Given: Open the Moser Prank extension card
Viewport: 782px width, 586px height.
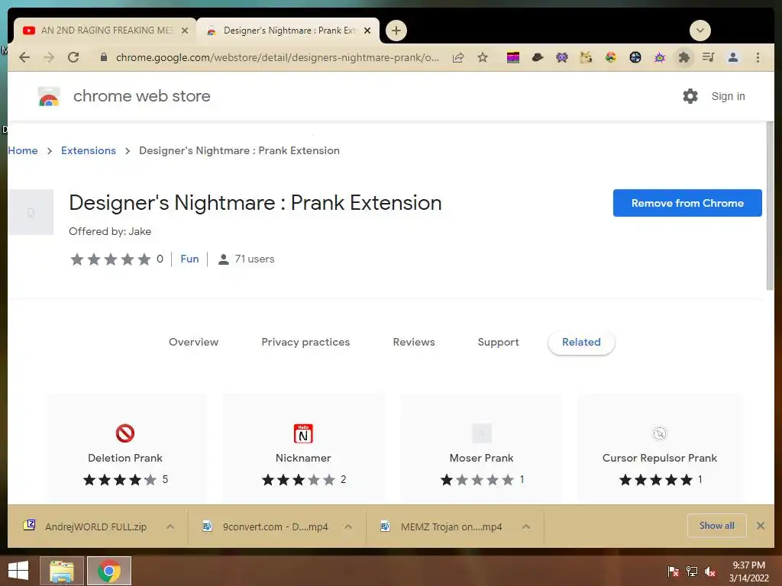Looking at the screenshot, I should click(x=481, y=447).
